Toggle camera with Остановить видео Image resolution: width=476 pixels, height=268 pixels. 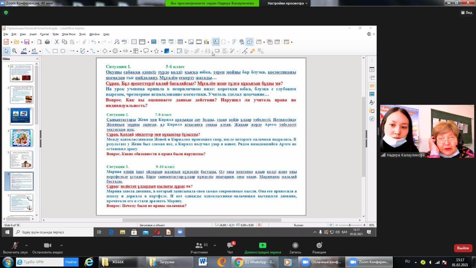[48, 248]
